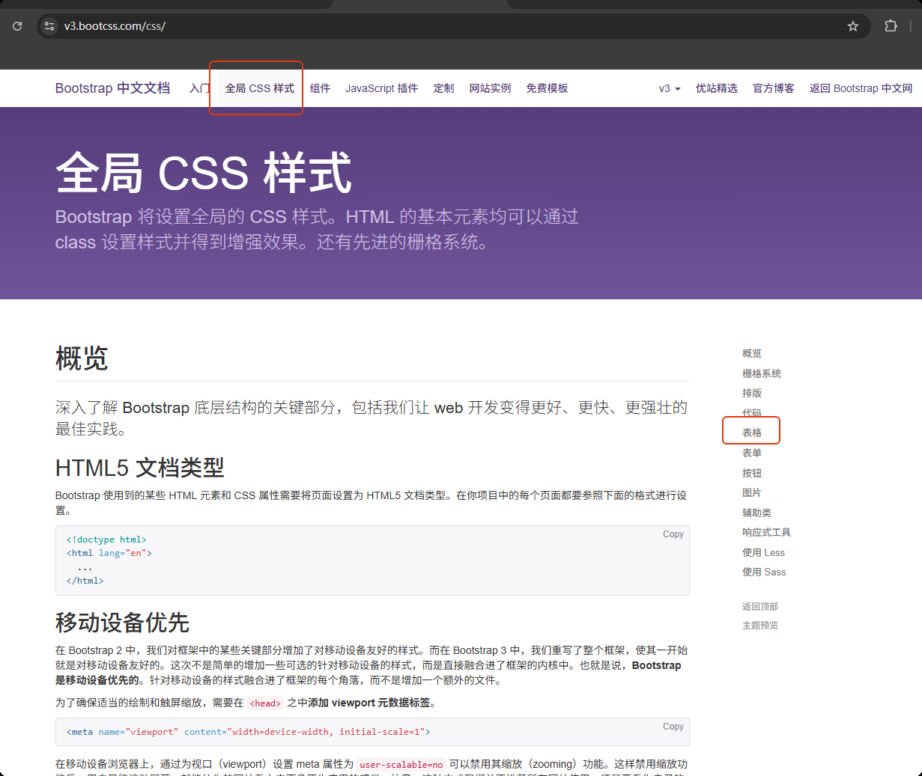Click the 返回顶部 link
The image size is (922, 776).
coord(759,606)
